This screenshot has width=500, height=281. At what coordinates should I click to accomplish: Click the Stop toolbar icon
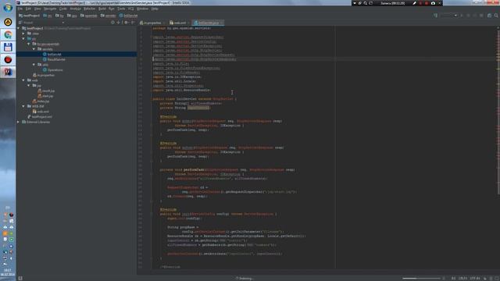pos(481,16)
